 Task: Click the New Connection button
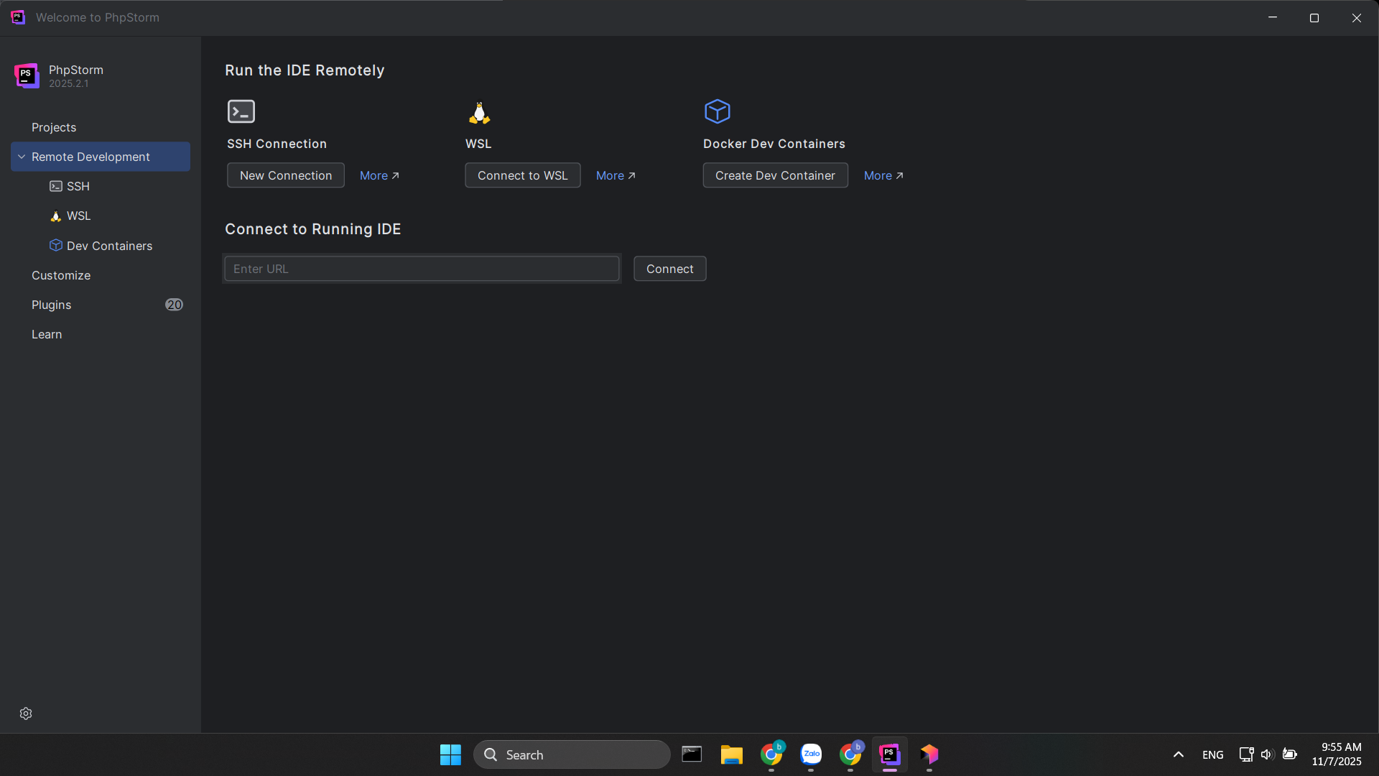tap(286, 175)
